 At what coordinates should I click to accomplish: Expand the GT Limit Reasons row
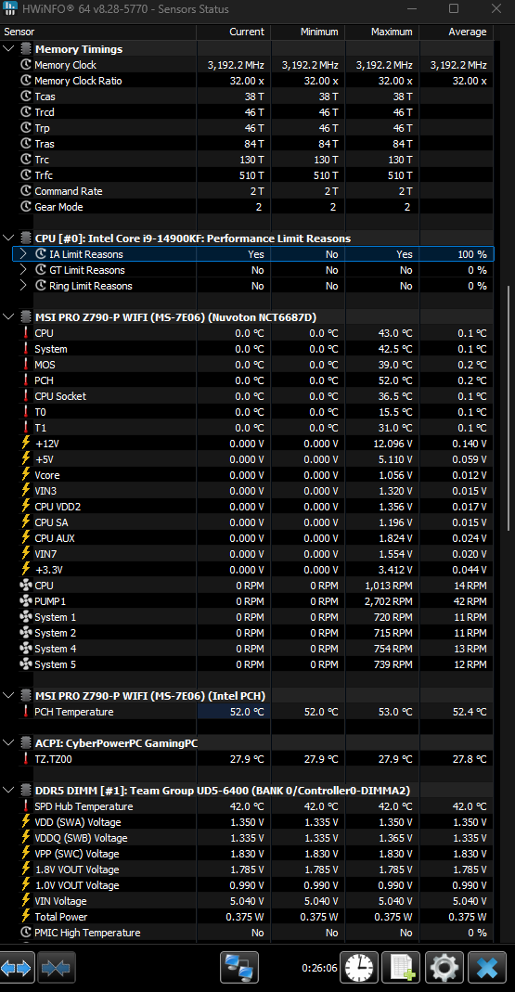pyautogui.click(x=23, y=269)
